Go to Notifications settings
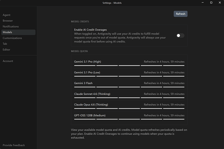 point(11,27)
